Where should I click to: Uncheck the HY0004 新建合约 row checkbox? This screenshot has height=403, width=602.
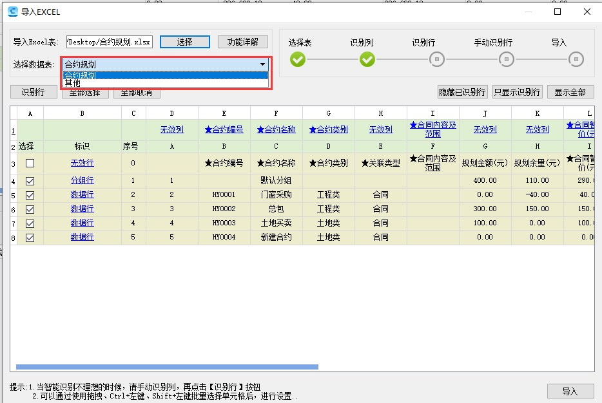pyautogui.click(x=30, y=238)
